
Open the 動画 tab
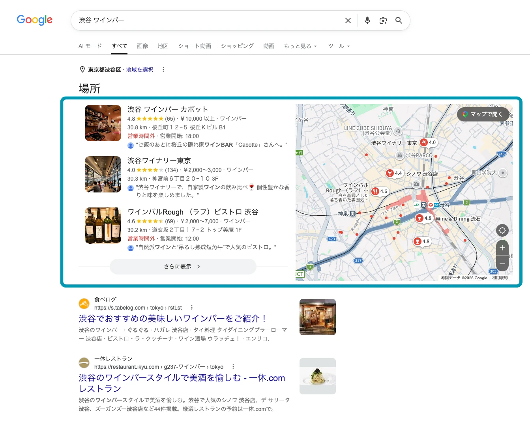point(269,46)
